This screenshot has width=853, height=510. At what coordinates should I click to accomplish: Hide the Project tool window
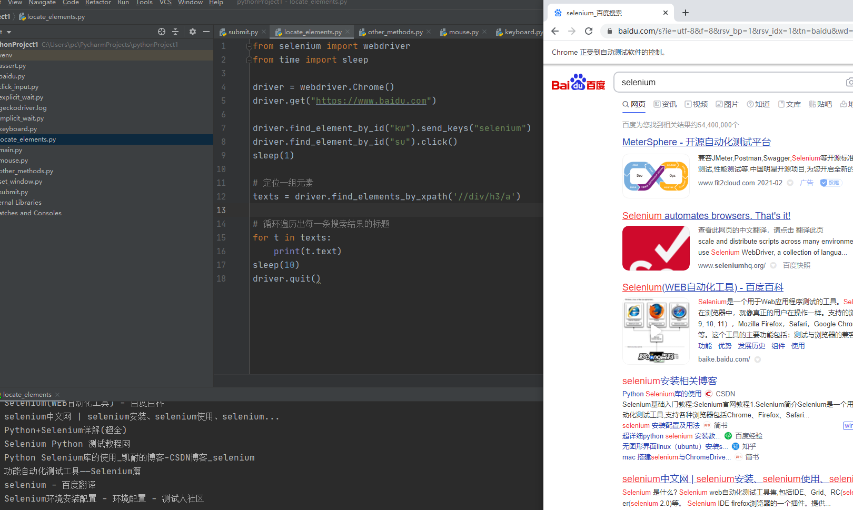[x=206, y=32]
